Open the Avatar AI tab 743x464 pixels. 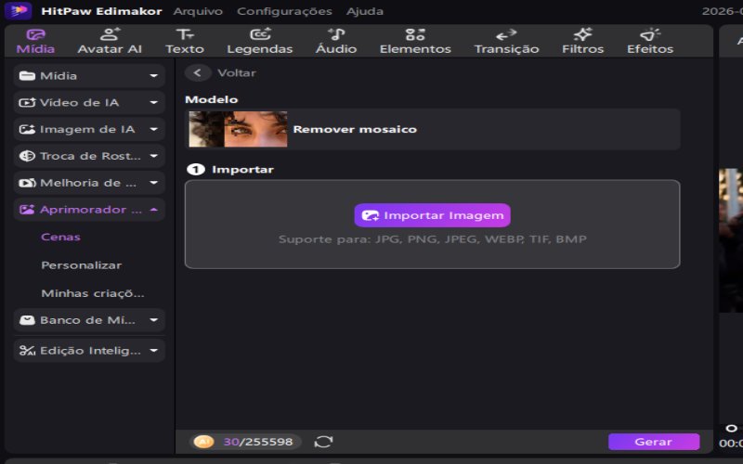pyautogui.click(x=110, y=41)
